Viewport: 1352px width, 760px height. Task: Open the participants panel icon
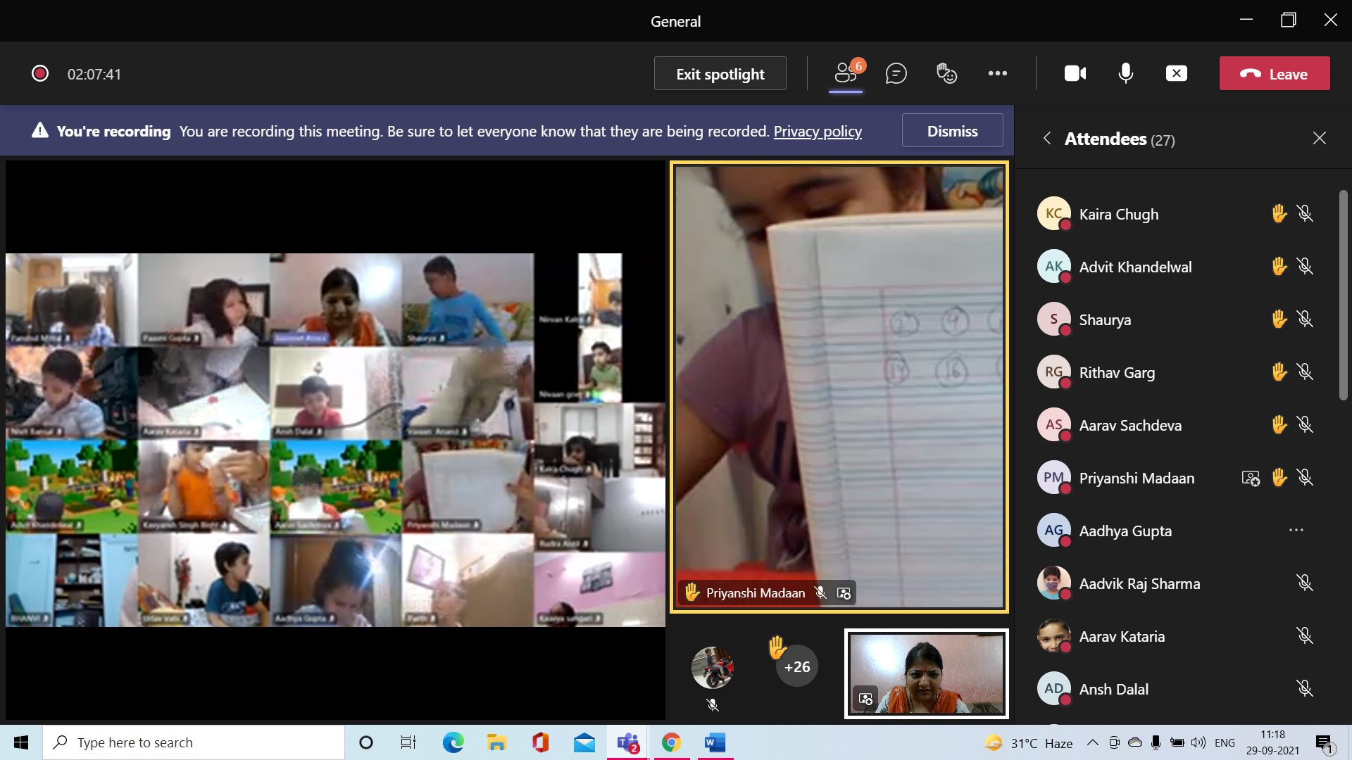pyautogui.click(x=845, y=73)
